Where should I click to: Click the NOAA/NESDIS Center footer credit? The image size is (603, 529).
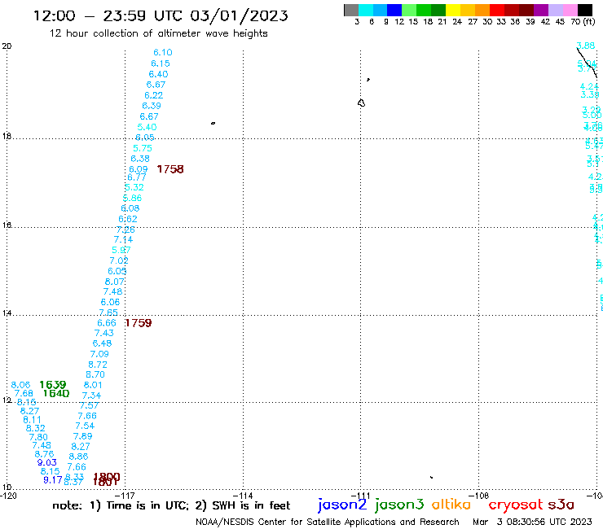click(x=328, y=522)
